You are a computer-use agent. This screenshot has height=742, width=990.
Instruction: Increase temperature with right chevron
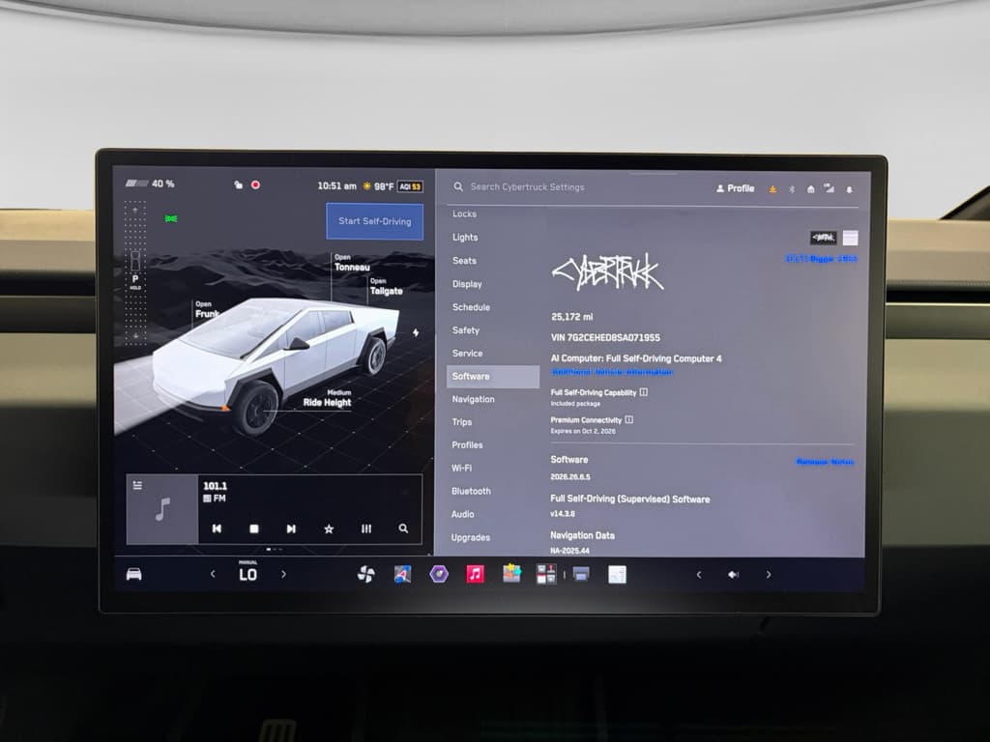coord(283,574)
